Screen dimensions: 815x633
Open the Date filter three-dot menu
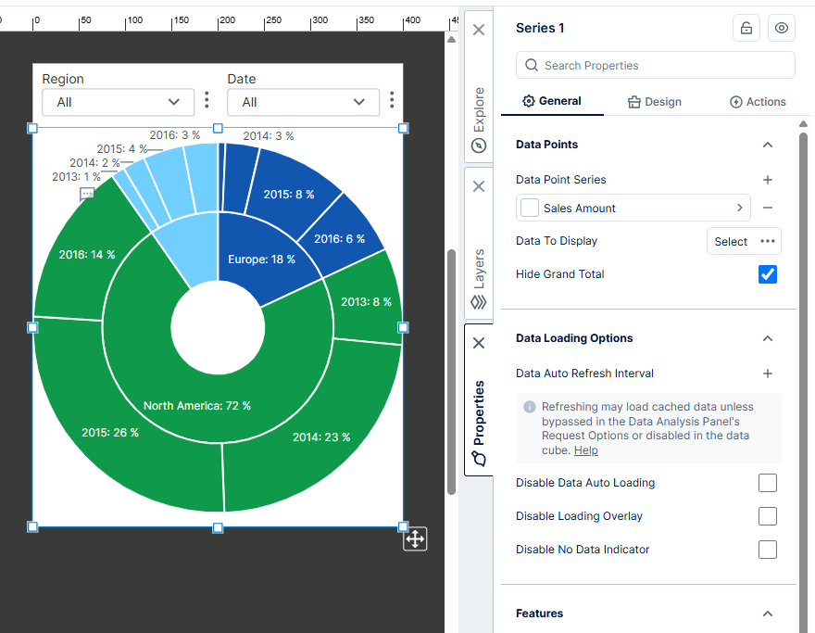point(392,100)
